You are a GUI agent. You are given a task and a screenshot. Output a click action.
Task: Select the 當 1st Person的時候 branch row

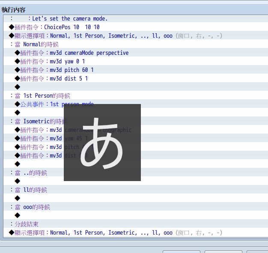[136, 95]
